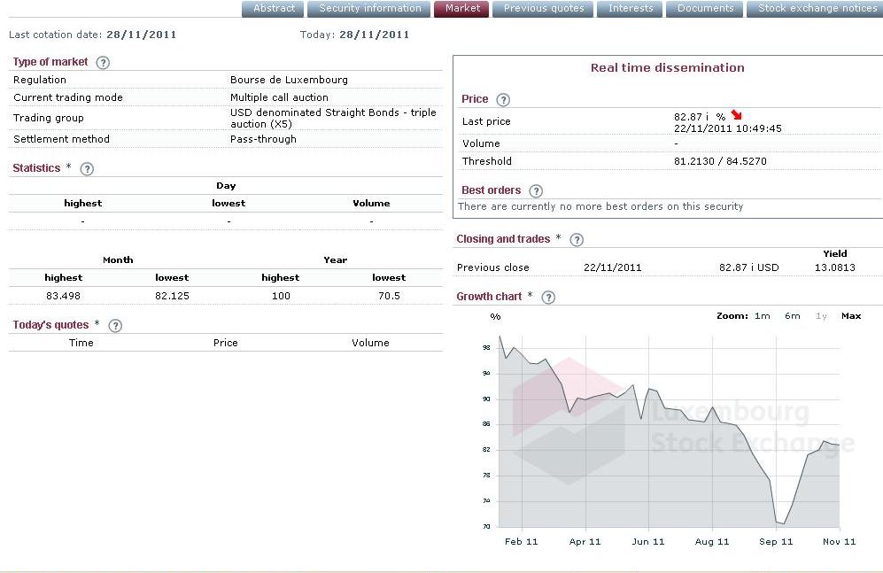The width and height of the screenshot is (883, 573).
Task: Set chart zoom to 1m
Action: coord(762,316)
